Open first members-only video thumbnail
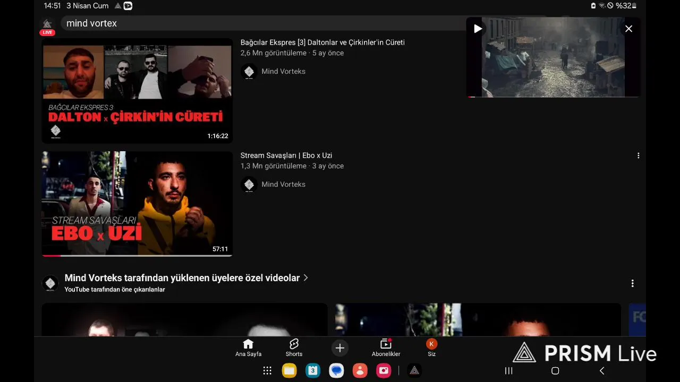This screenshot has height=382, width=680. click(184, 319)
